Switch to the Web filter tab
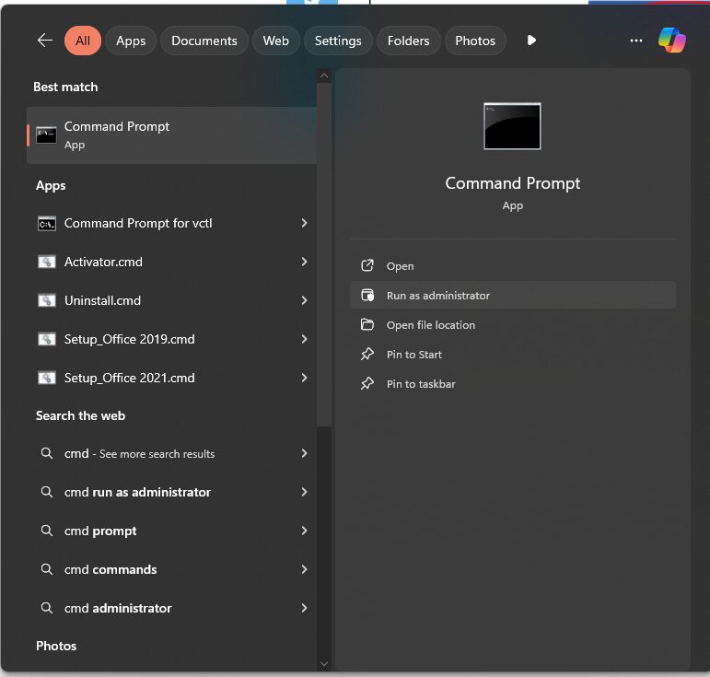This screenshot has width=710, height=677. [275, 41]
